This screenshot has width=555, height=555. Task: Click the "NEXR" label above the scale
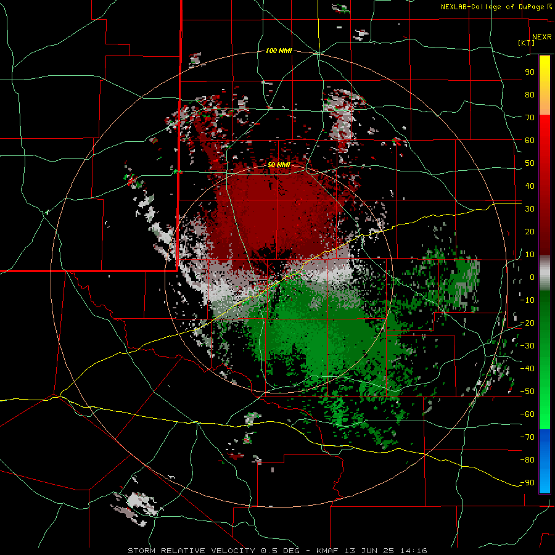point(542,37)
